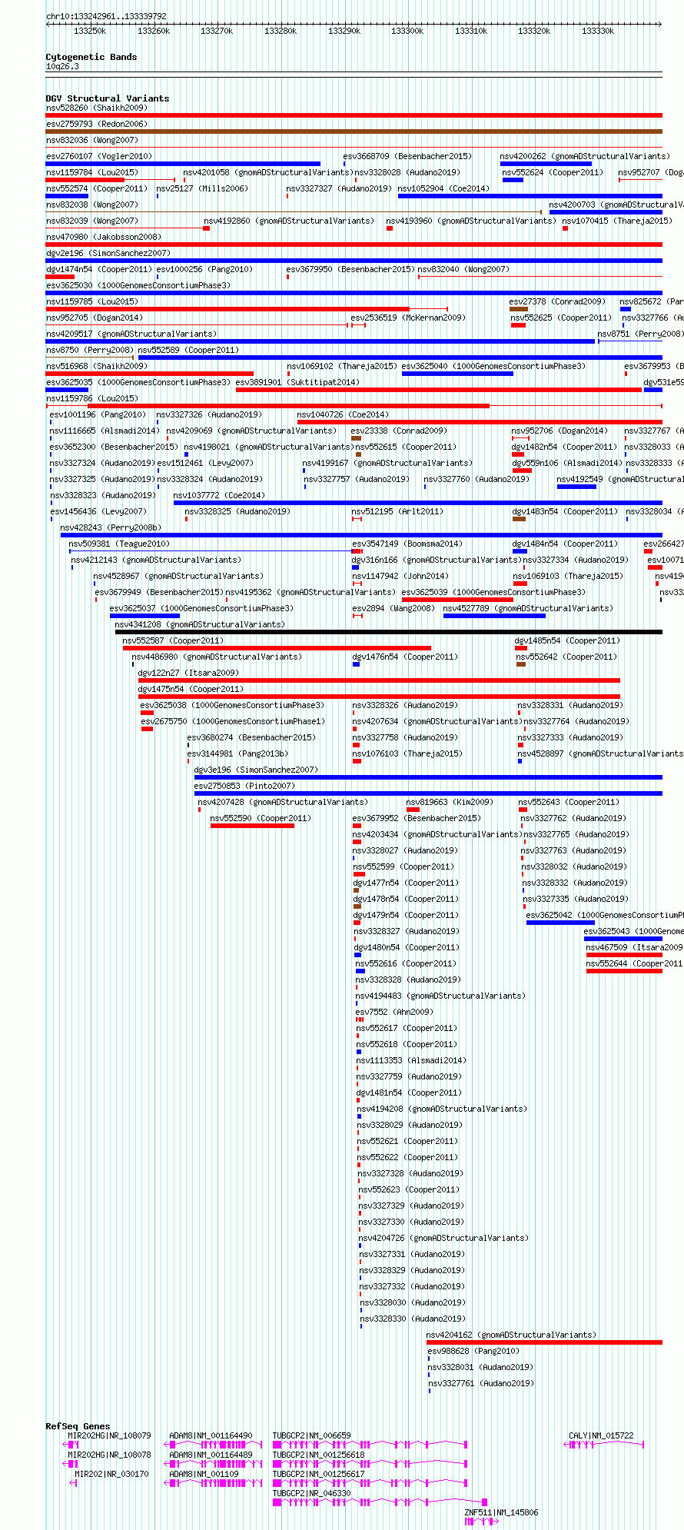Click the nsv516968 (Shaikh2009) label

point(96,366)
